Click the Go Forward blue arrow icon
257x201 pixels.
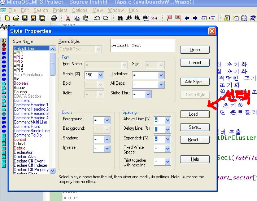point(195,18)
